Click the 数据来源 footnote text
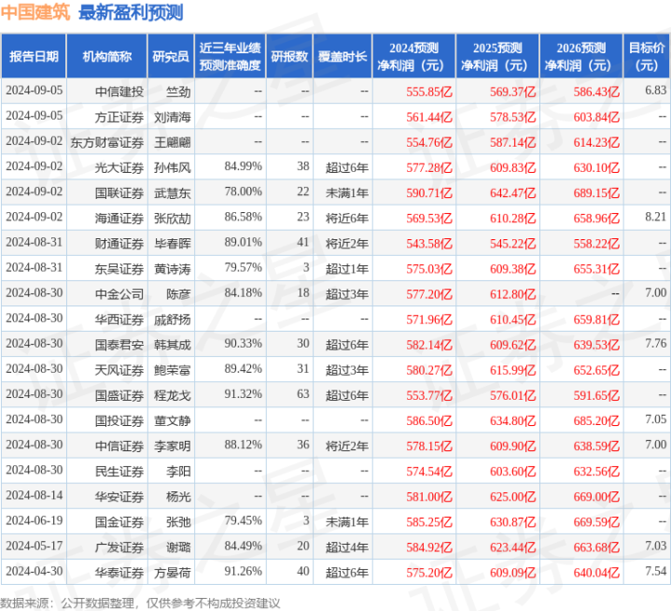Image resolution: width=671 pixels, height=611 pixels. (140, 604)
